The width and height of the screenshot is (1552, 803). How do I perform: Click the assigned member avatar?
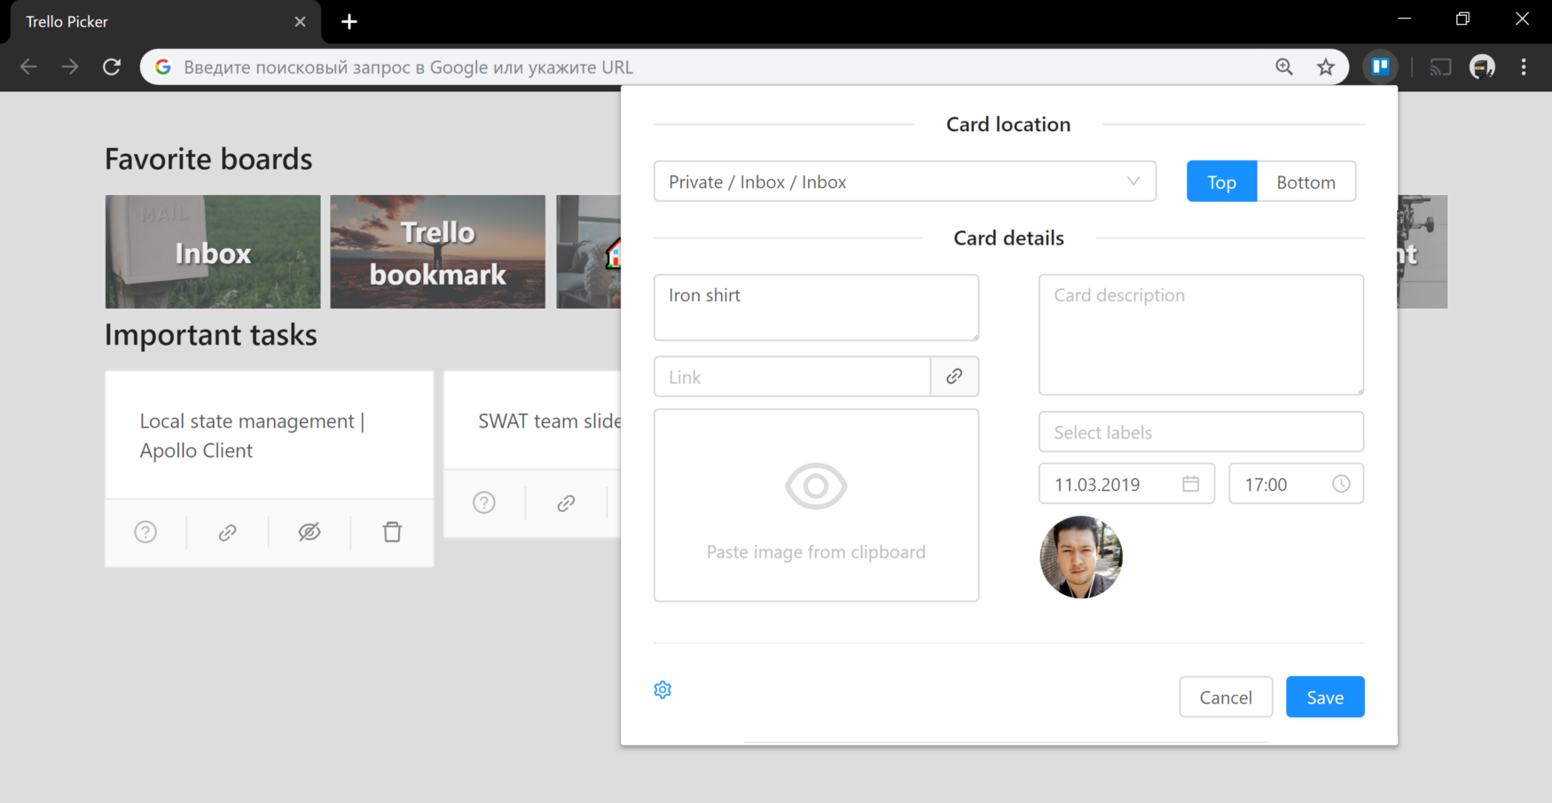coord(1081,557)
